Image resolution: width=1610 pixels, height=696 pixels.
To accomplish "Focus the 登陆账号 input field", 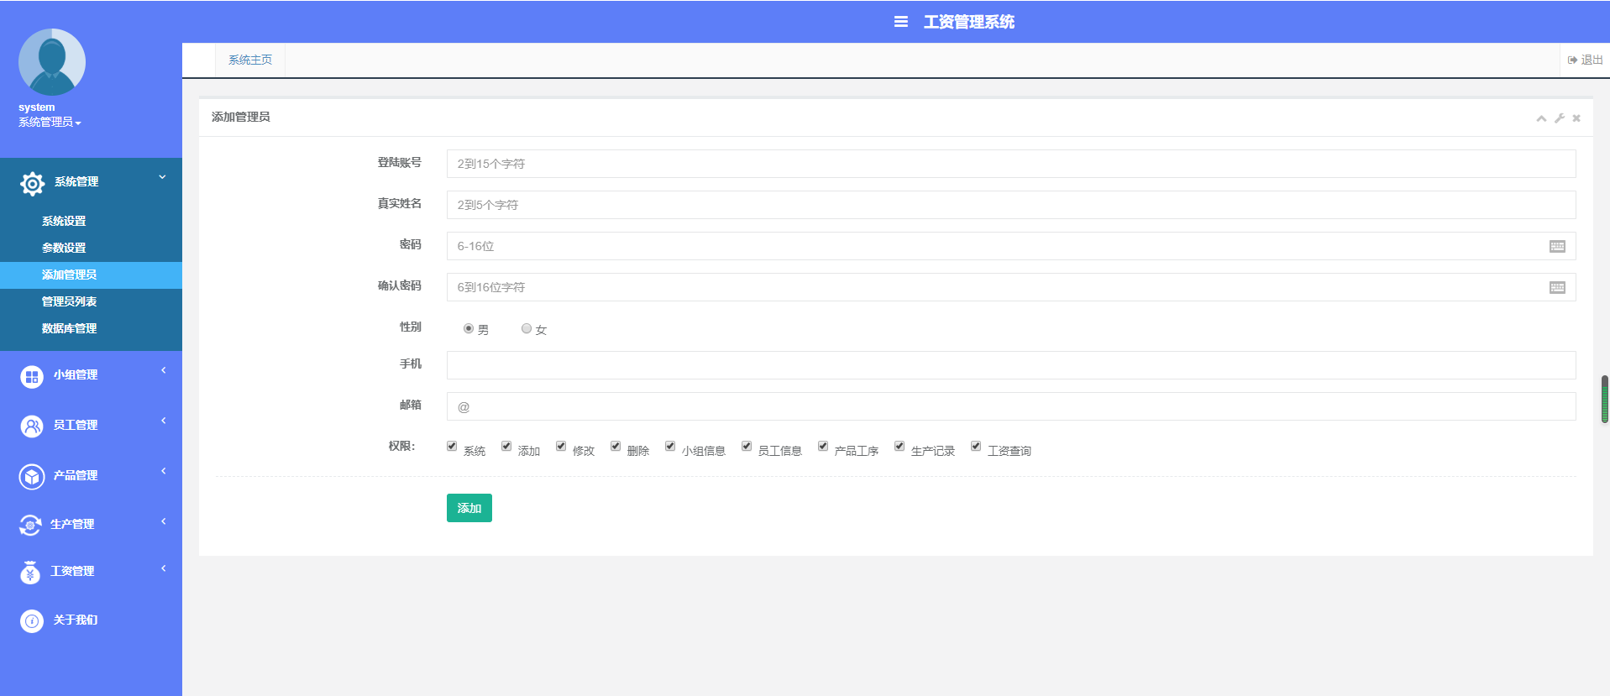I will 1011,164.
